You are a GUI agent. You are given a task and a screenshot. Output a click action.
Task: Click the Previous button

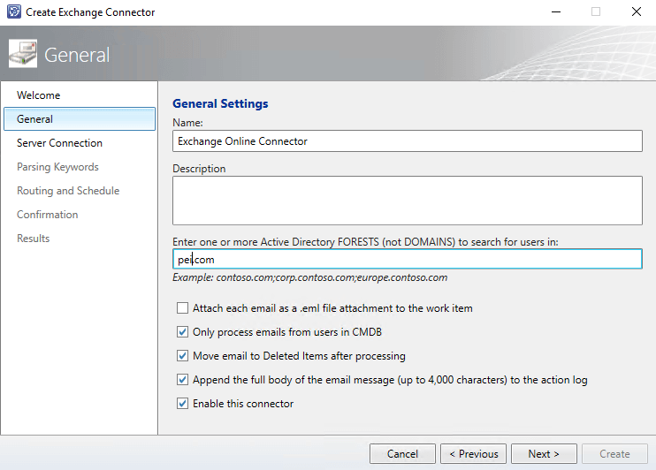473,454
